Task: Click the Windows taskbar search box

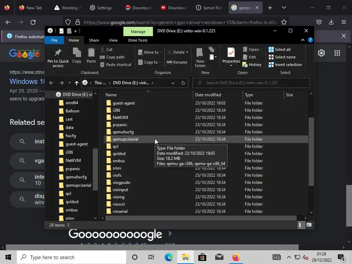Action: click(71, 257)
